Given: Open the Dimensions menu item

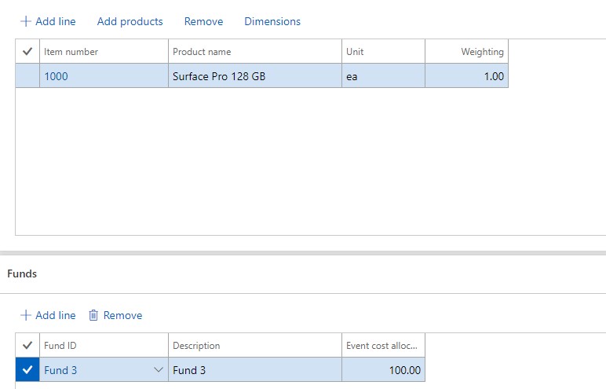Looking at the screenshot, I should coord(272,21).
